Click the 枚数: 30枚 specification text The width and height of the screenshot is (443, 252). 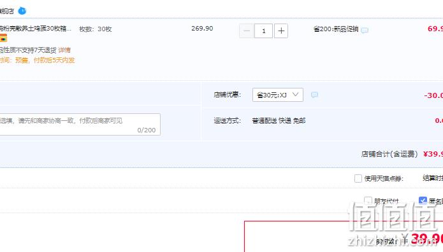pyautogui.click(x=96, y=29)
